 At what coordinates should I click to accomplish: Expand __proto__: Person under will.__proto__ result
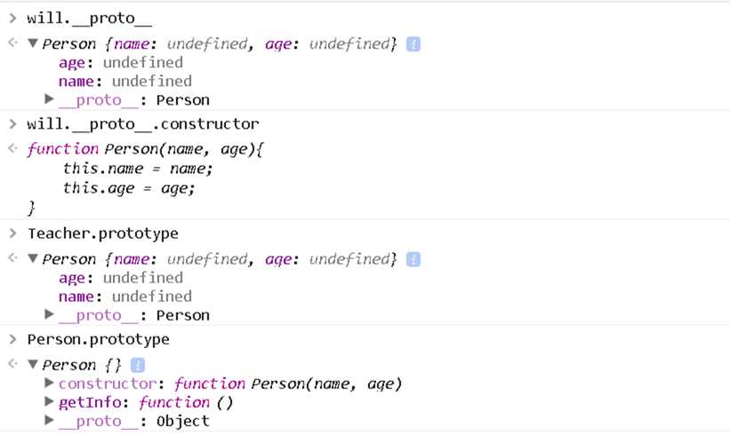50,99
